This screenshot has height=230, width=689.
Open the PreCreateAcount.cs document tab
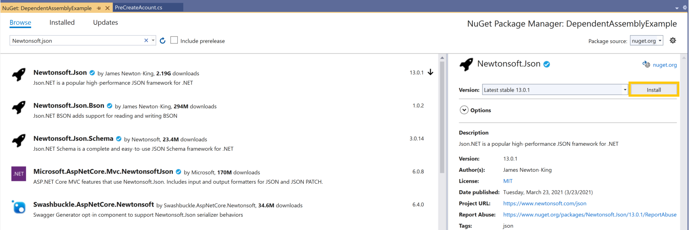click(x=138, y=7)
